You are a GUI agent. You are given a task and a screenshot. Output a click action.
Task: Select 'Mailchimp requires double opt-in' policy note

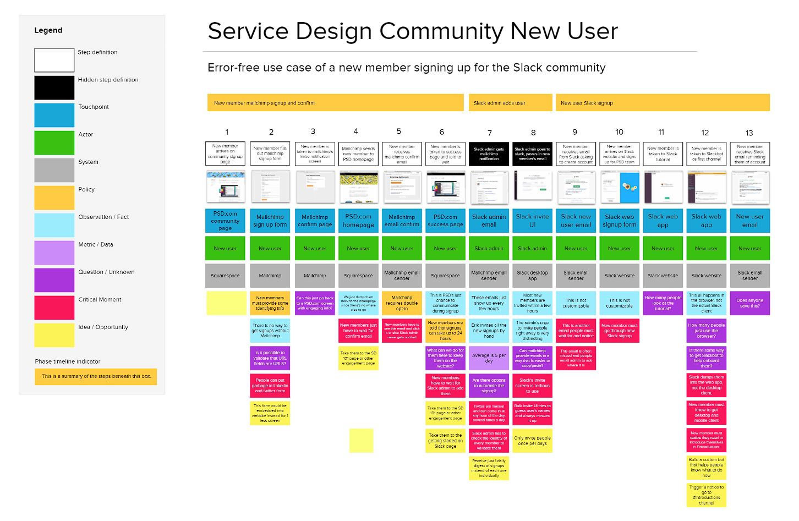coord(402,303)
